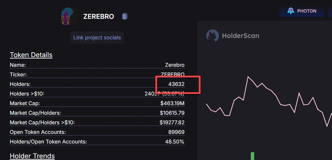332x160 pixels.
Task: Open the PHOTON trading button
Action: click(302, 11)
